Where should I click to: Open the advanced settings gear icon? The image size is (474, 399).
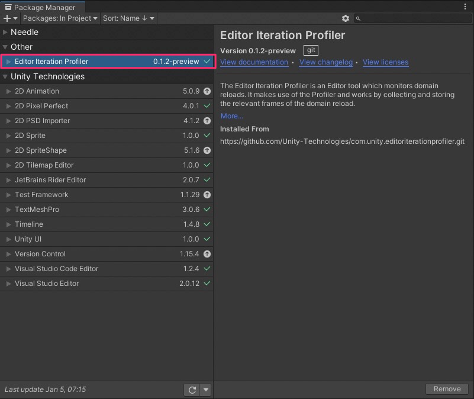click(x=346, y=18)
